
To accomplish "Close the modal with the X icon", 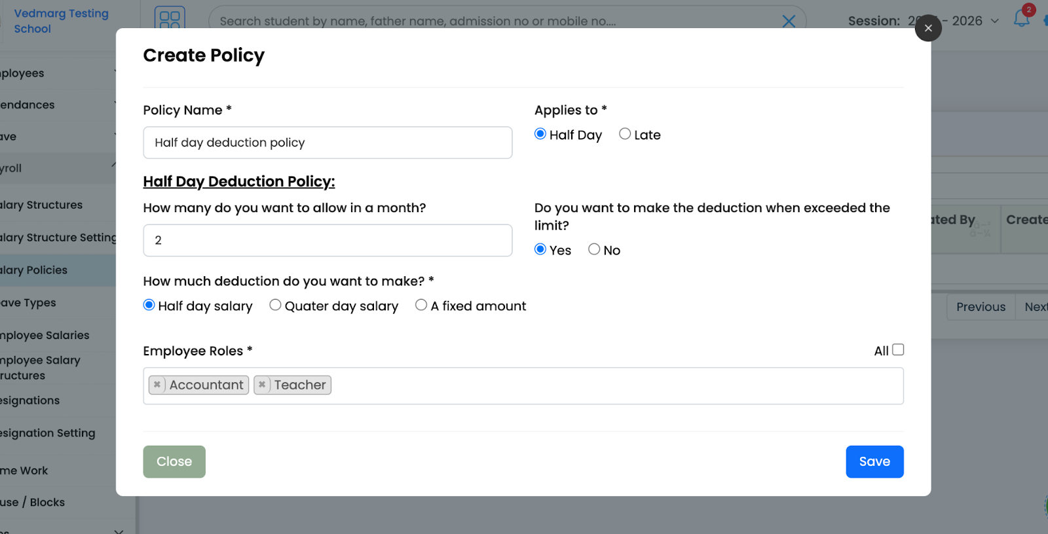I will [927, 28].
